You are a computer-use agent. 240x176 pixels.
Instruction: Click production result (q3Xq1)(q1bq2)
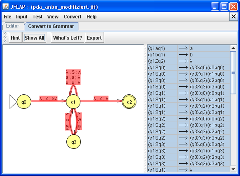(x=207, y=125)
